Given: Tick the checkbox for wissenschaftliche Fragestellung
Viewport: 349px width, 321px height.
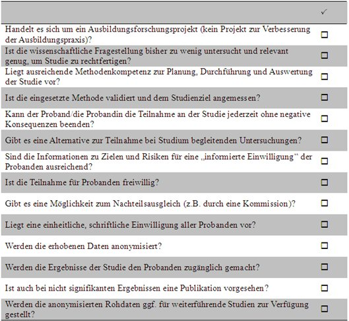Looking at the screenshot, I should tap(325, 55).
